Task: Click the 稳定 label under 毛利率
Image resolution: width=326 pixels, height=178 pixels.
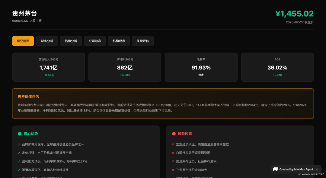Action: 201,75
